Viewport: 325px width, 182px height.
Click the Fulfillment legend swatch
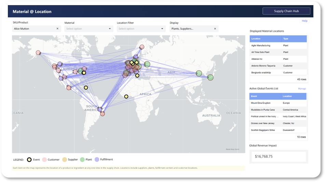click(97, 159)
